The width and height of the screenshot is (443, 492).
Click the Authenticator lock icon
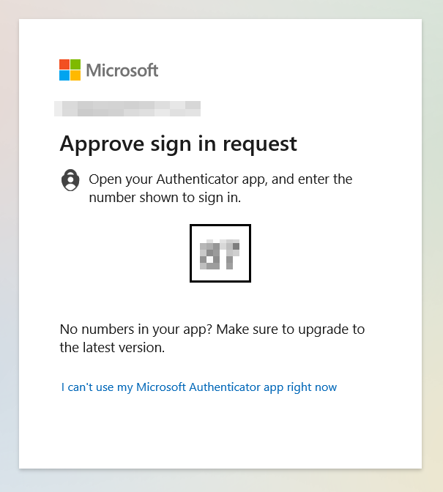click(70, 180)
